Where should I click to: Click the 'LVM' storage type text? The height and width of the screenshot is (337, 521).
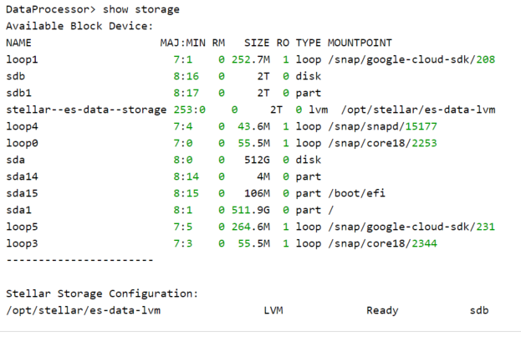[273, 310]
